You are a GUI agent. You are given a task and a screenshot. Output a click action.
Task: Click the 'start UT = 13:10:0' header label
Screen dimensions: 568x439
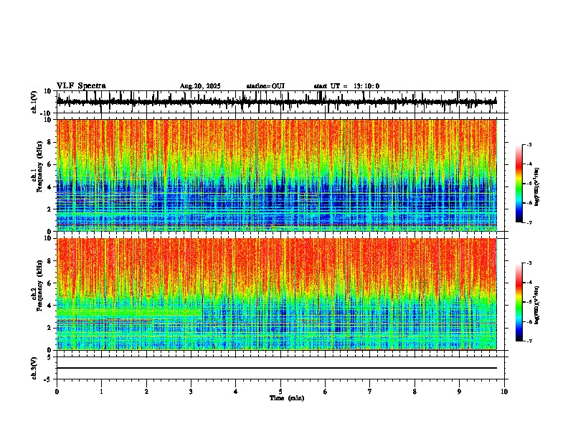click(346, 86)
